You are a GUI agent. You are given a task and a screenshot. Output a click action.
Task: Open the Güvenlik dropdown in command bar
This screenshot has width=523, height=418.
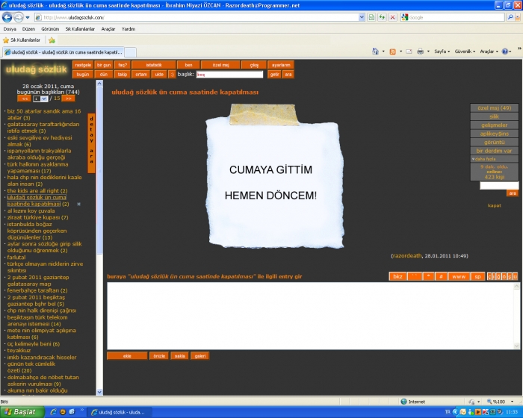(x=465, y=52)
